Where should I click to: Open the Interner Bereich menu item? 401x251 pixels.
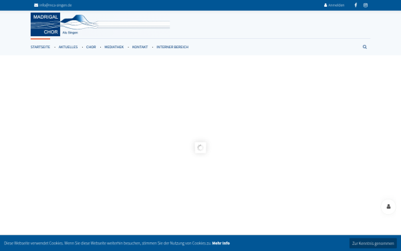172,47
